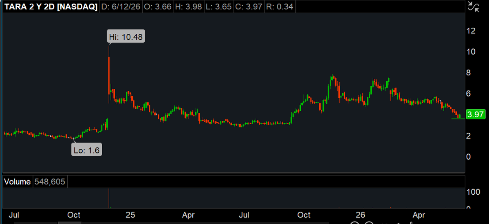
Task: Click the 25 year label on time axis
Action: pos(130,215)
